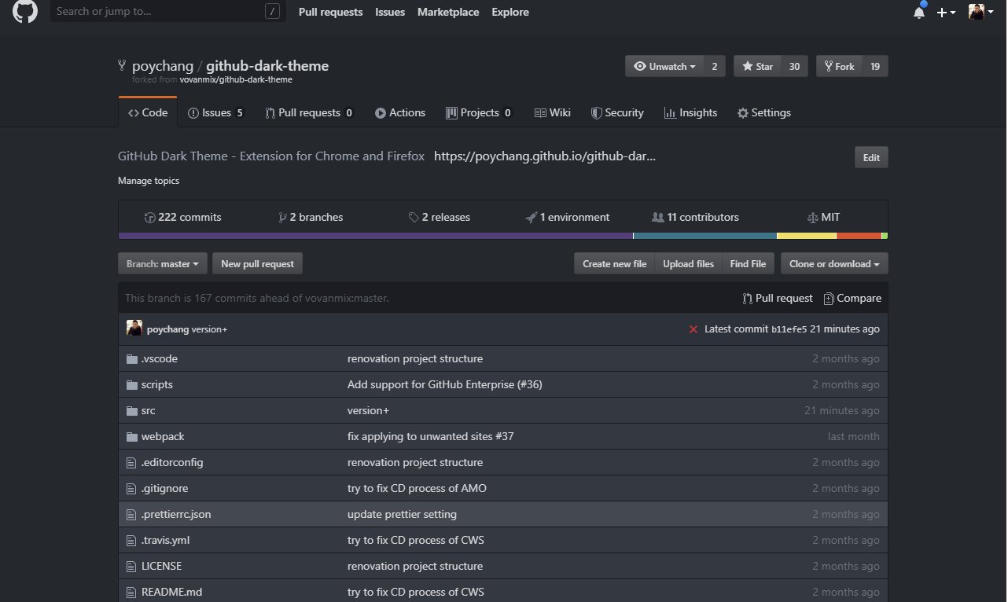This screenshot has height=602, width=1008.
Task: Open the Settings tab
Action: click(x=763, y=112)
